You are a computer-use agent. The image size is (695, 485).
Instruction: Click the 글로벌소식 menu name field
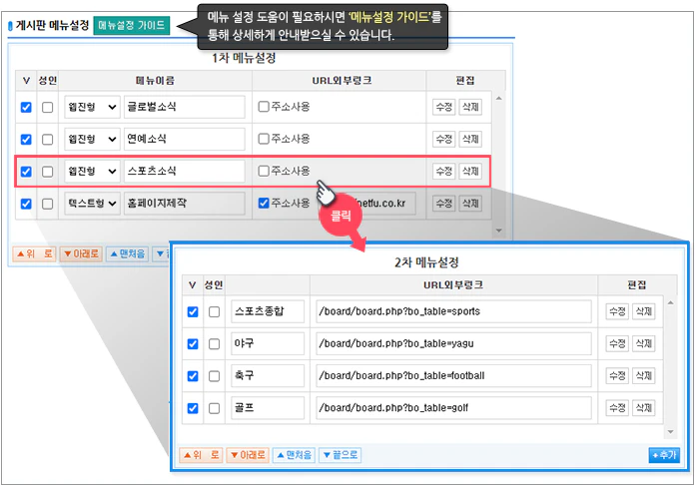coord(185,107)
